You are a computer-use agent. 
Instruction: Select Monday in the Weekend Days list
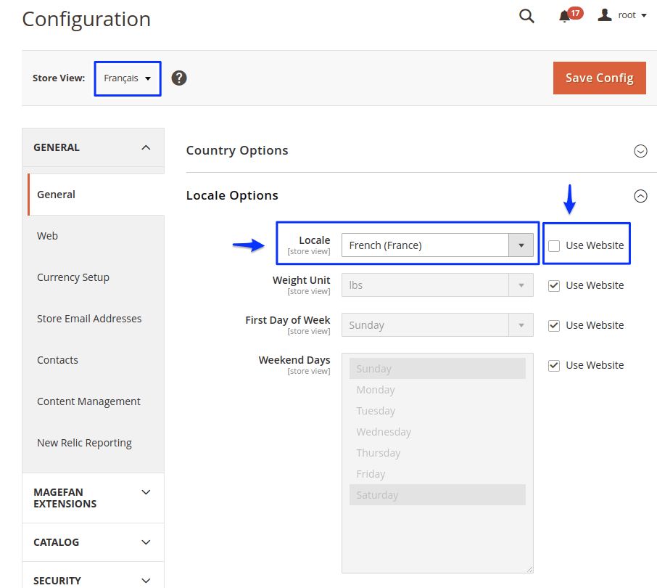tap(376, 389)
